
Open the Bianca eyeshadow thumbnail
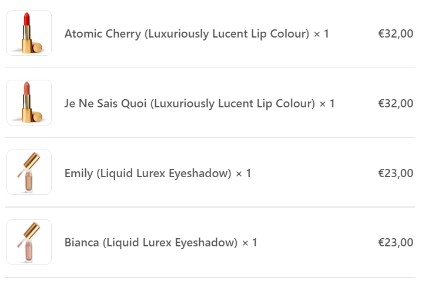tap(29, 242)
